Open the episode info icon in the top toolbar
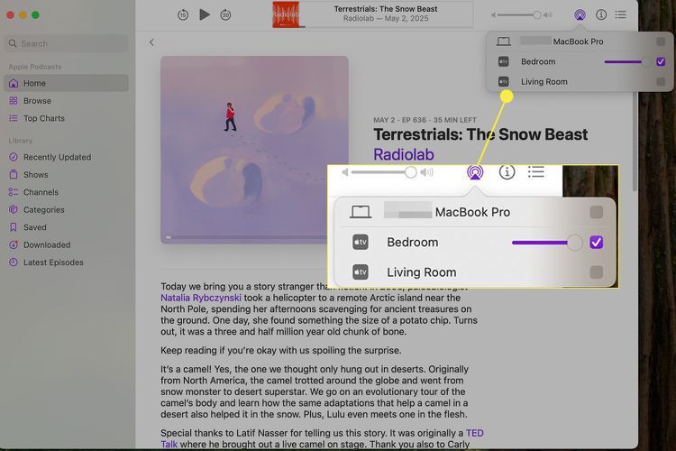This screenshot has height=451, width=676. [601, 14]
